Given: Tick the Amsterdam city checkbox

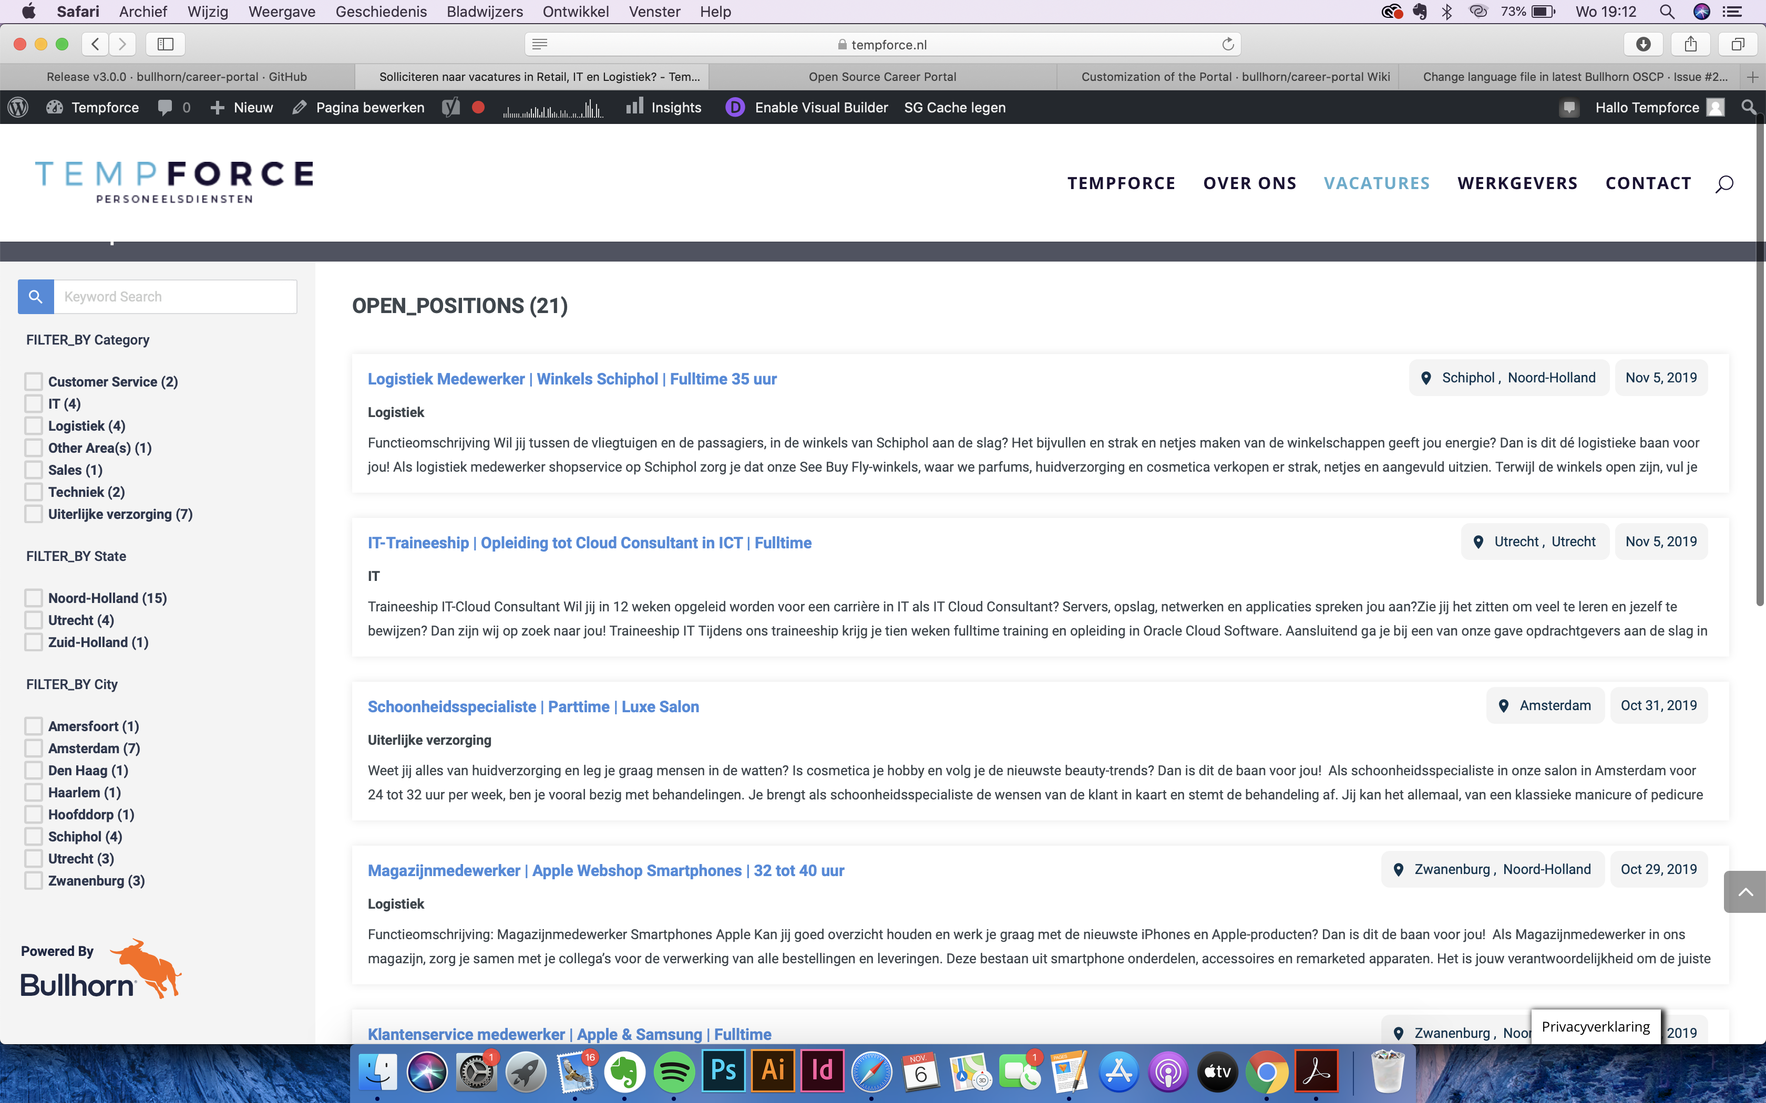Looking at the screenshot, I should 34,748.
